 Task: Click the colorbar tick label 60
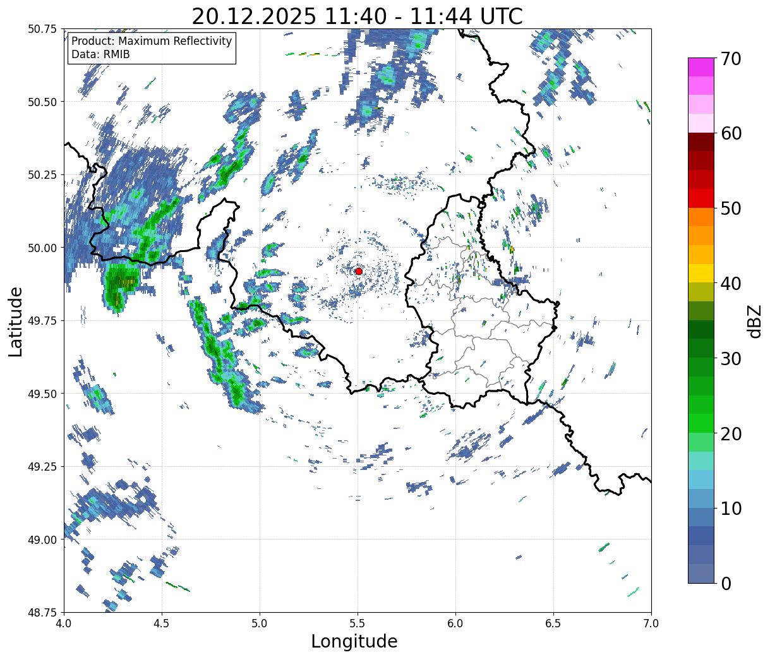730,133
